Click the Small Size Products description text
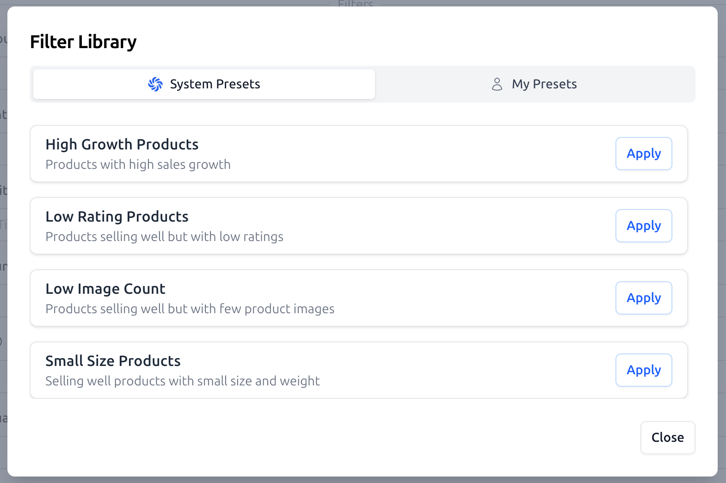Screen dimensions: 726x483 tap(182, 381)
